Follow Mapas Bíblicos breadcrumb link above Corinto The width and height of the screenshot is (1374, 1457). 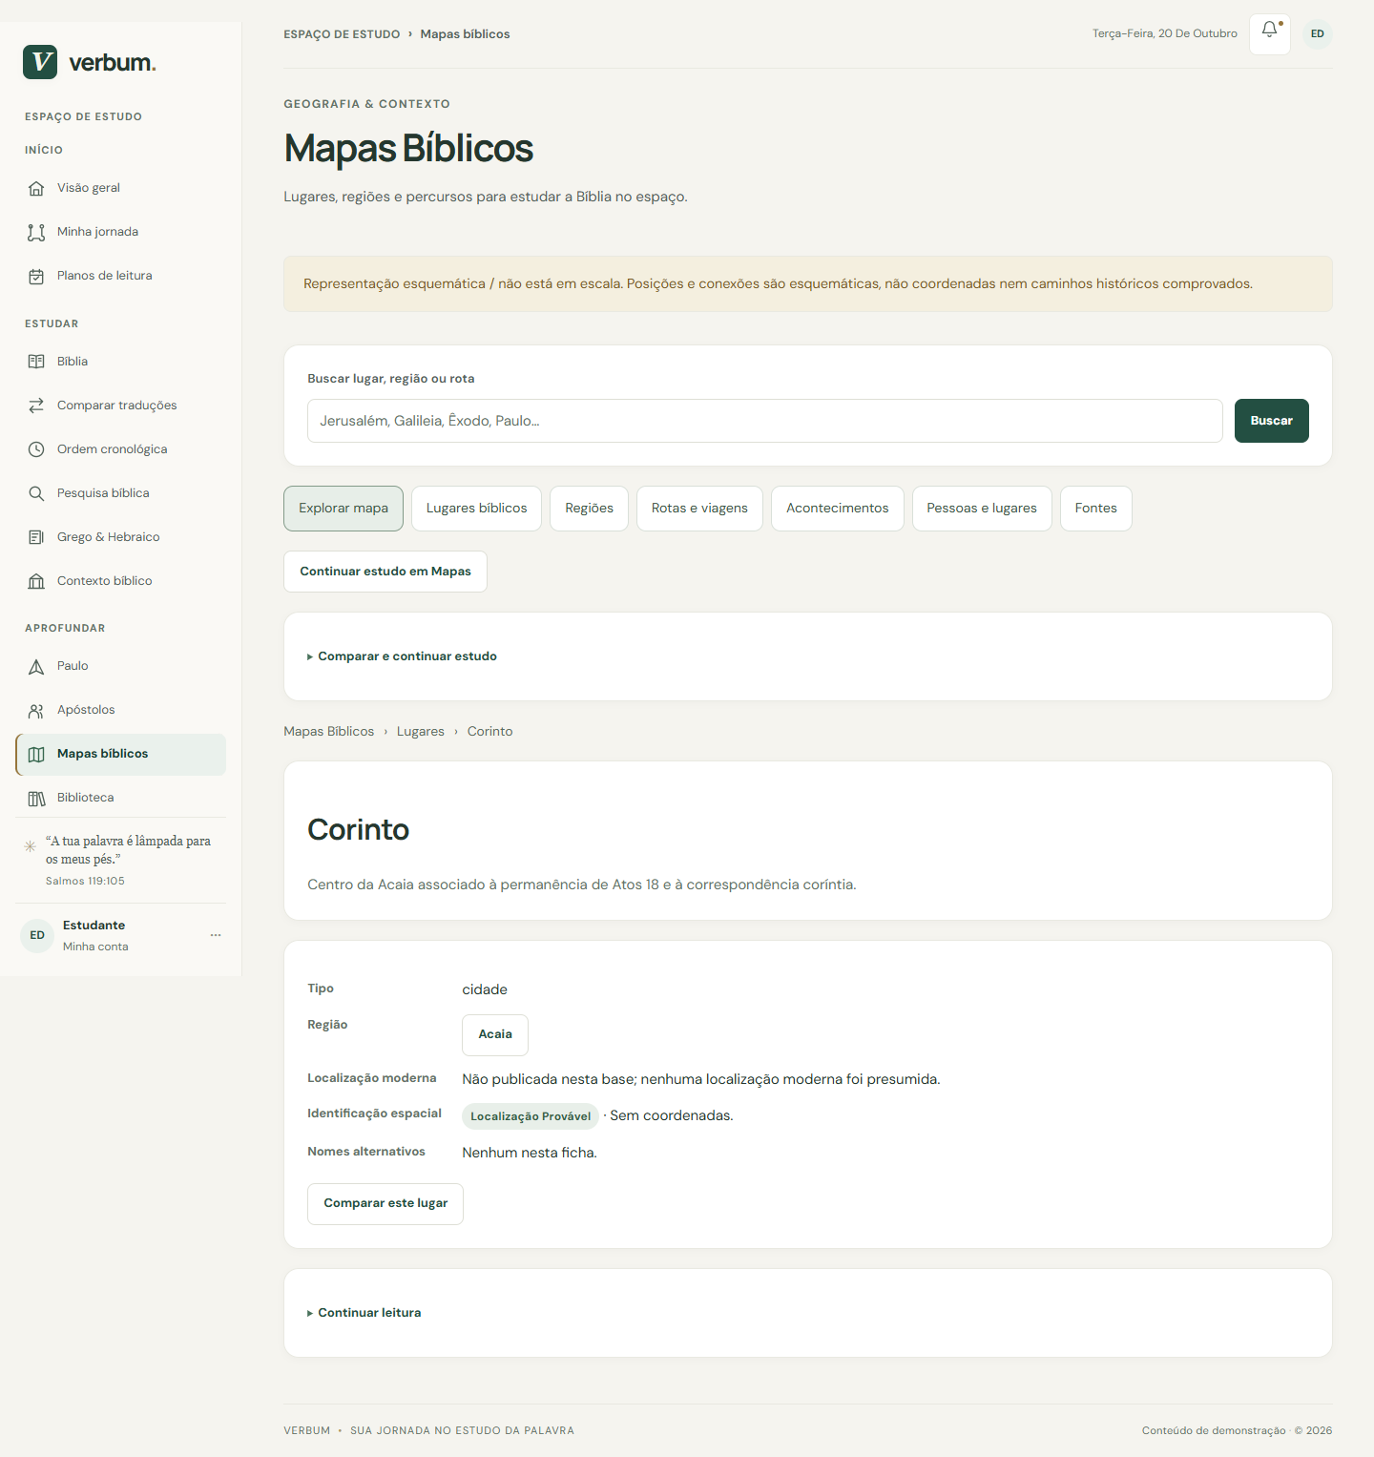click(329, 732)
